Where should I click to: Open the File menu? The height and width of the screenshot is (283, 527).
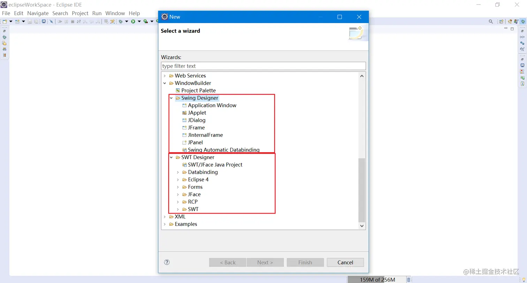click(6, 13)
